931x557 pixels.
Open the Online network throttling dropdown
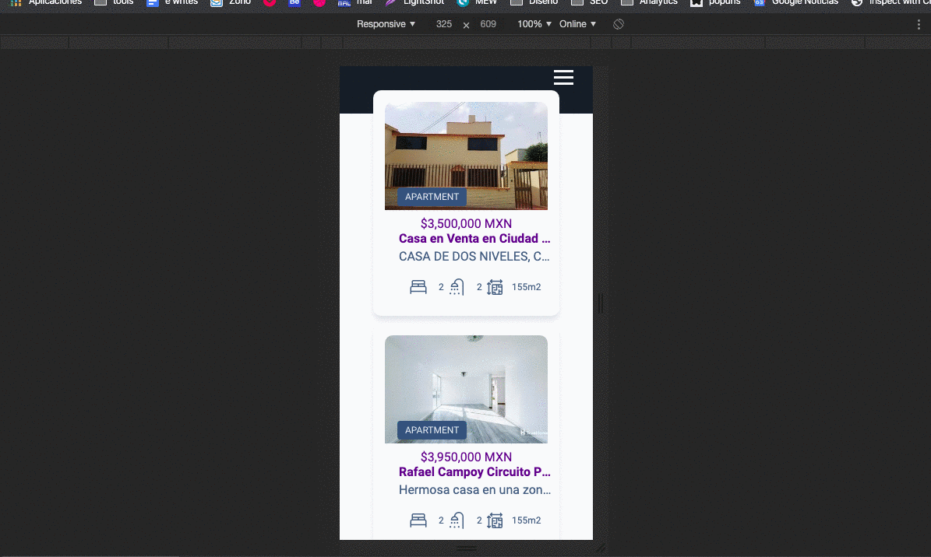coord(577,24)
